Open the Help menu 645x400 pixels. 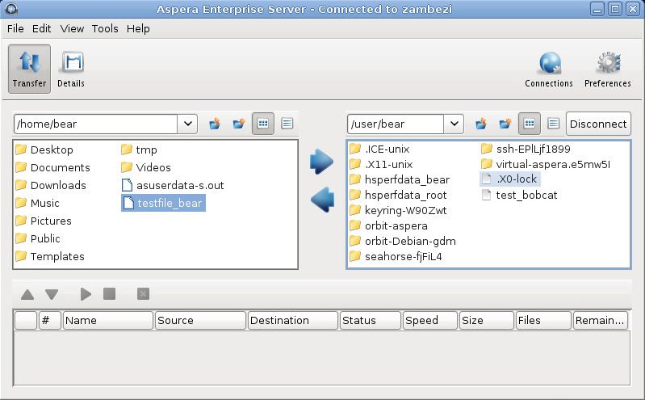point(138,29)
